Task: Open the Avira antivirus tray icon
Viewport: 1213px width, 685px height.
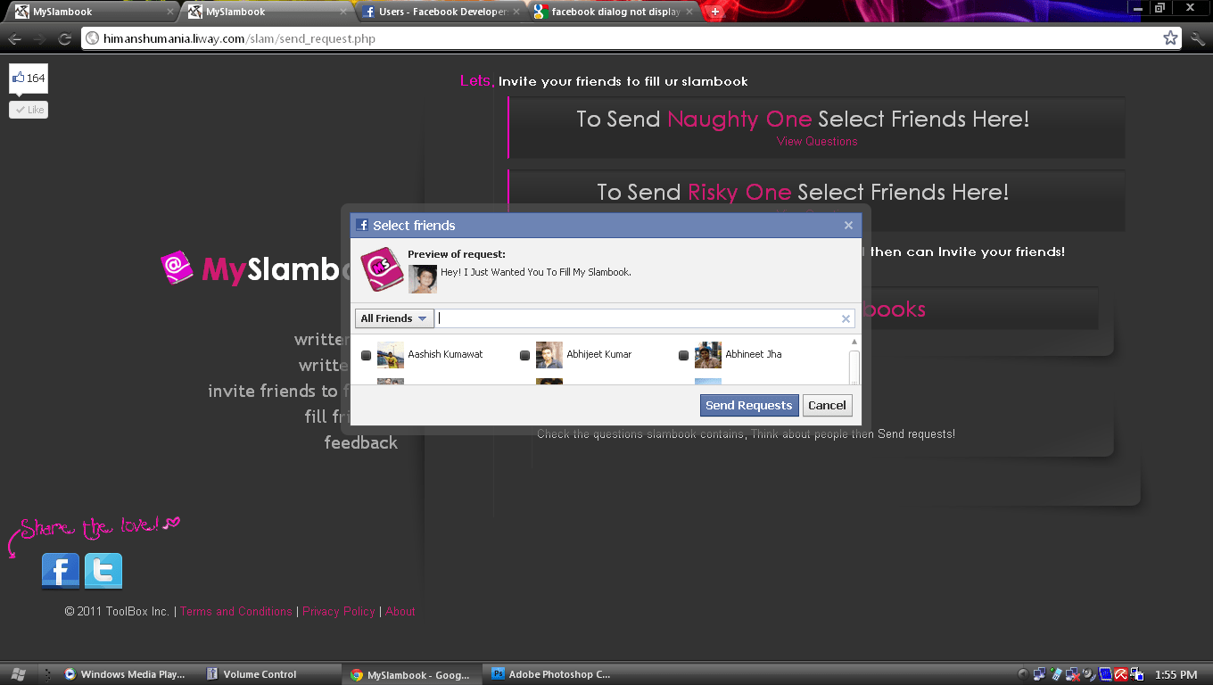Action: pyautogui.click(x=1122, y=674)
